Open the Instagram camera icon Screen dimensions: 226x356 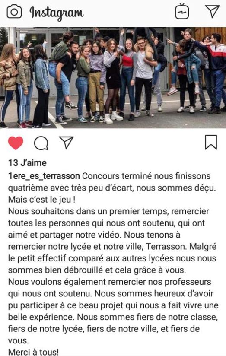click(14, 12)
